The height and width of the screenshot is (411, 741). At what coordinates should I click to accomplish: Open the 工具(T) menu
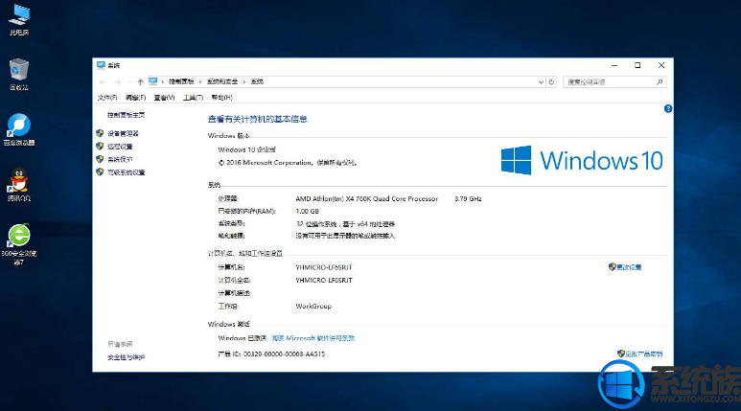[x=192, y=98]
